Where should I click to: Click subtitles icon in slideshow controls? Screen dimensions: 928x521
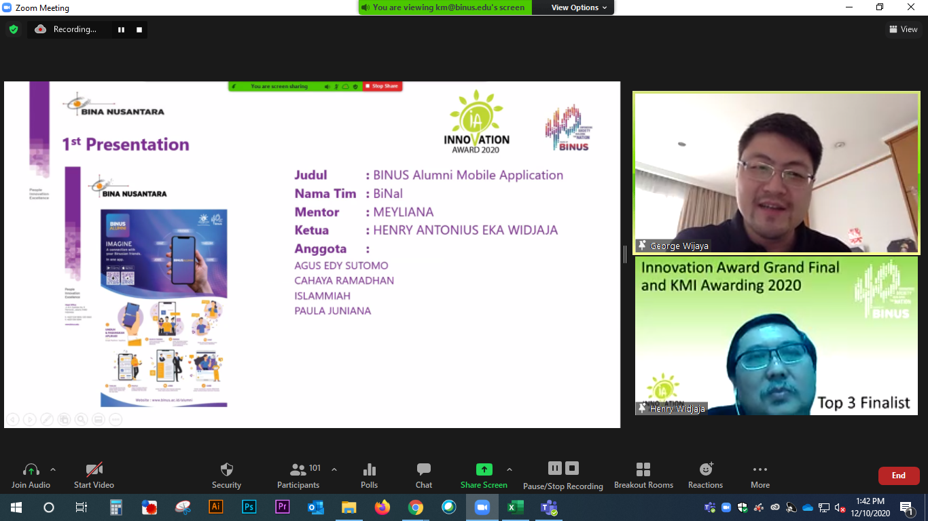pyautogui.click(x=99, y=419)
